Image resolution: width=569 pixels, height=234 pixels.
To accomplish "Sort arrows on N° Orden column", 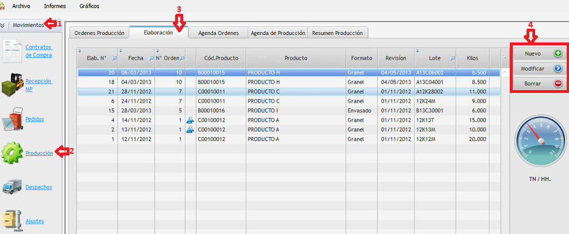I will coord(157,50).
